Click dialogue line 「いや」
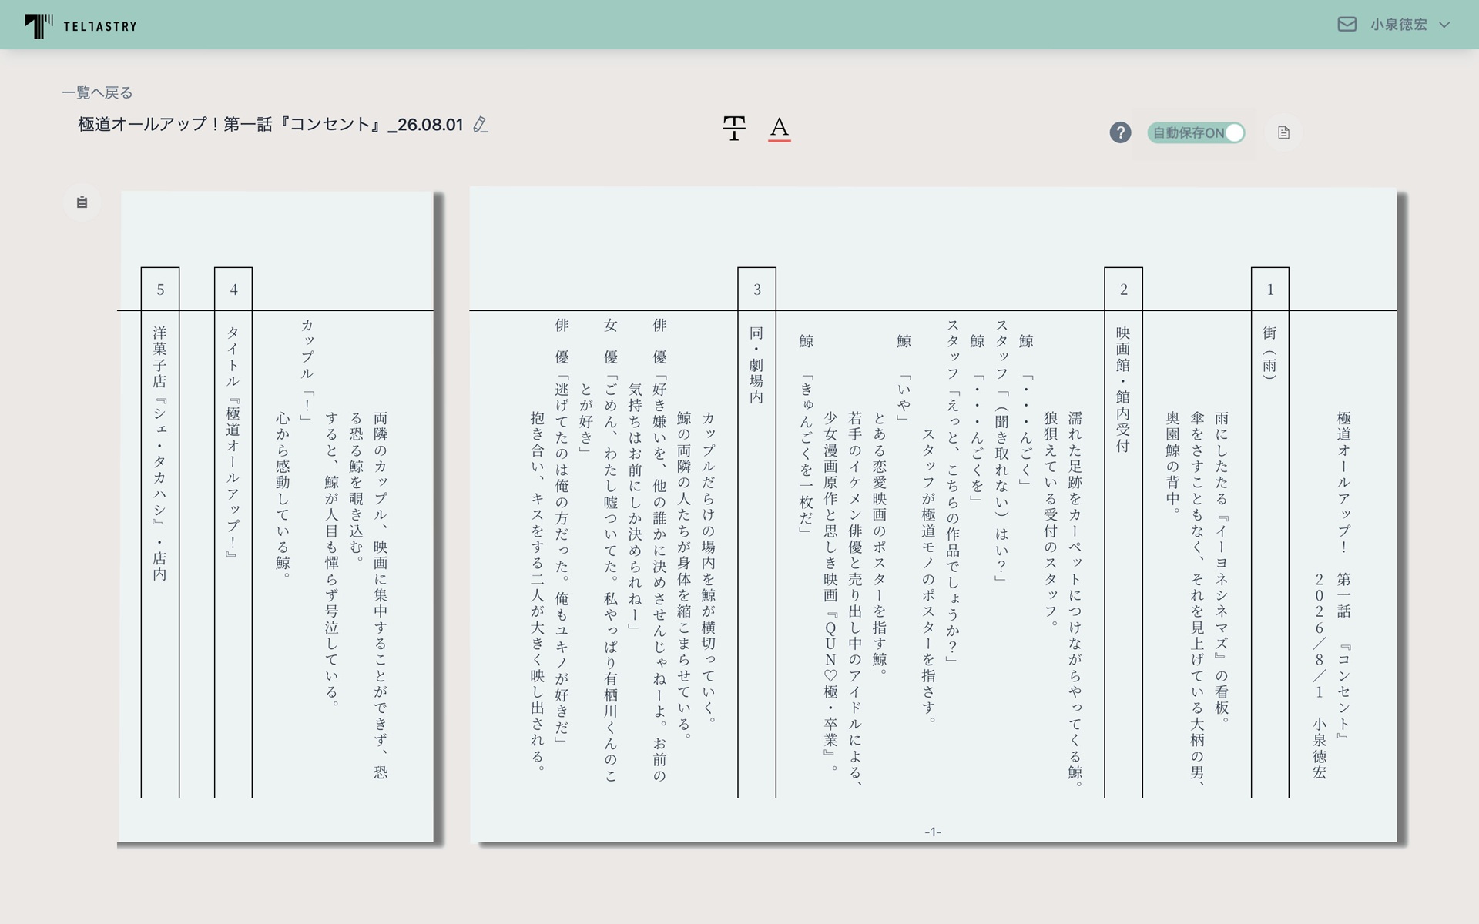 tap(904, 397)
